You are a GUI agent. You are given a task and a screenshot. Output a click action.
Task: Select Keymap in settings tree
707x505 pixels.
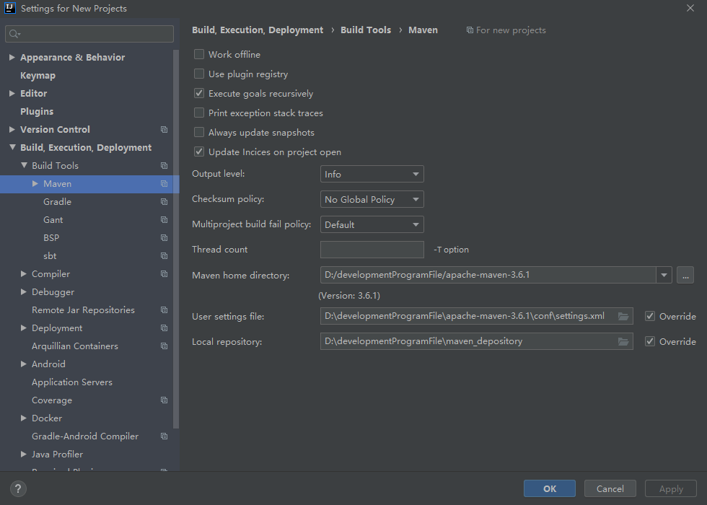(38, 75)
